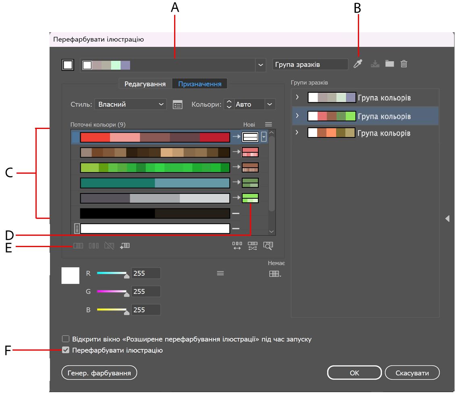
Task: Click the active color group strip at the top
Action: (168, 65)
